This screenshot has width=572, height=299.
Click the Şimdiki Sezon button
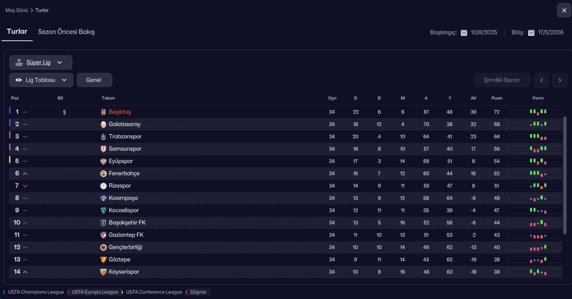point(502,80)
